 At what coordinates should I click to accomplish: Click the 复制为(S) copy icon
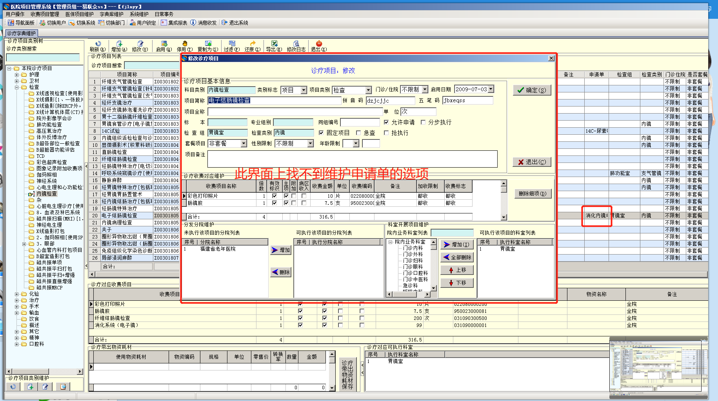point(208,43)
